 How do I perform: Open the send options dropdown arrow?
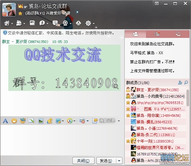[x=119, y=161]
